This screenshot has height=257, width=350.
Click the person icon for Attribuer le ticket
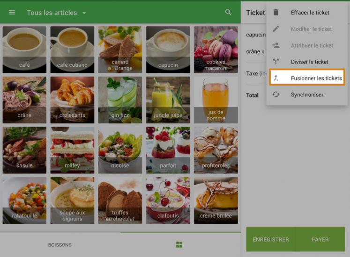pyautogui.click(x=276, y=45)
